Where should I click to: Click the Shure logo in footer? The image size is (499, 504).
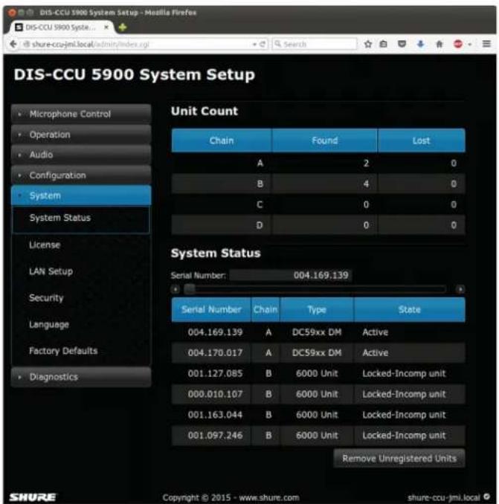pos(33,497)
